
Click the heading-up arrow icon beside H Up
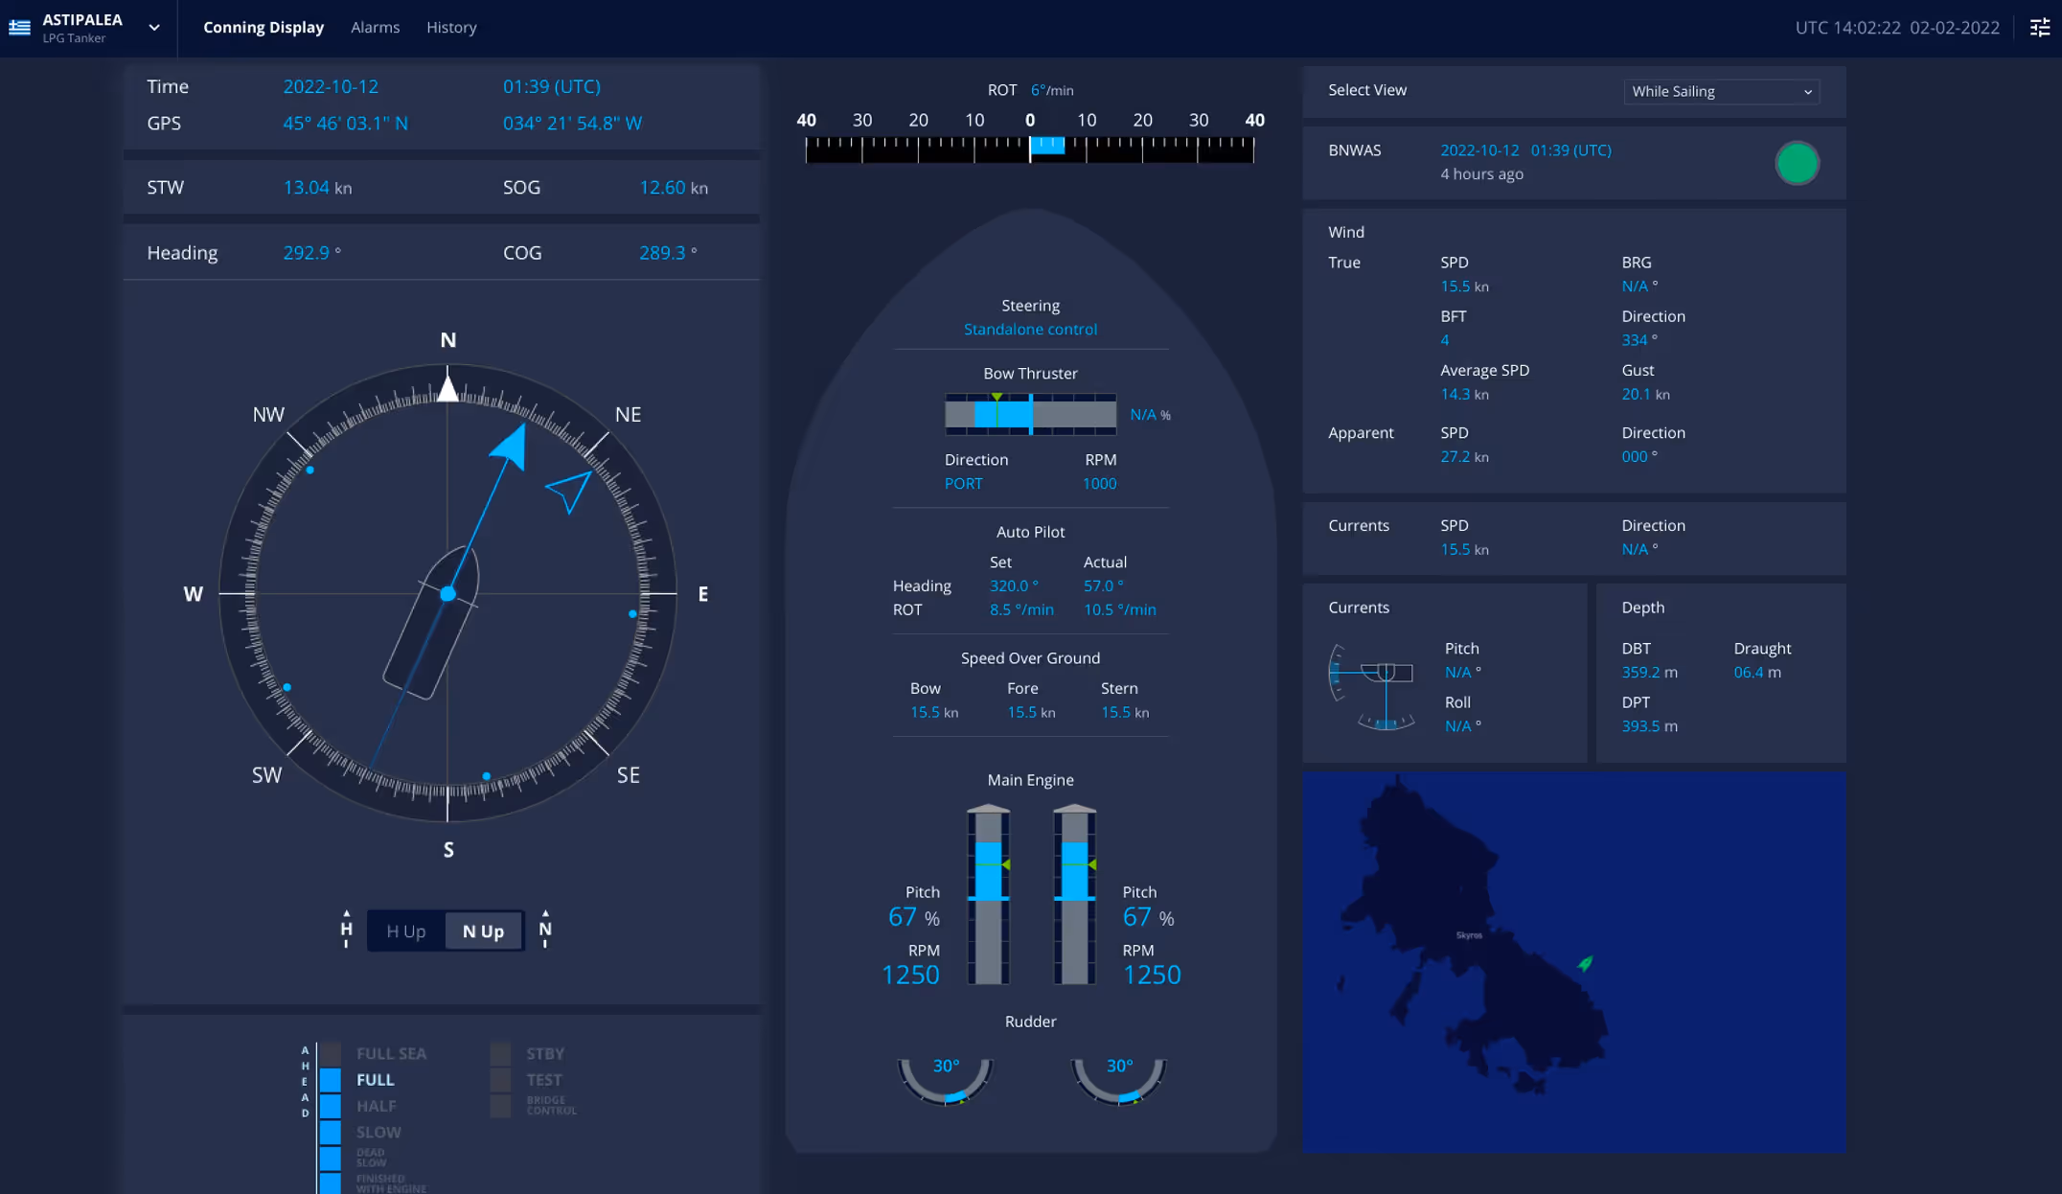coord(346,930)
